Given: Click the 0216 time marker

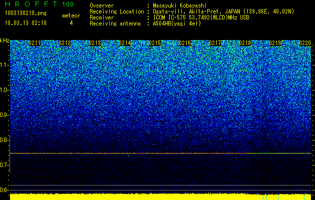Looking at the screenshot, I should [185, 43].
